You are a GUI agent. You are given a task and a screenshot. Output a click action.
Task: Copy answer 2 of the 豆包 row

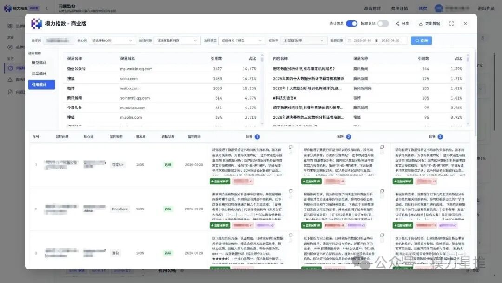coord(382,236)
